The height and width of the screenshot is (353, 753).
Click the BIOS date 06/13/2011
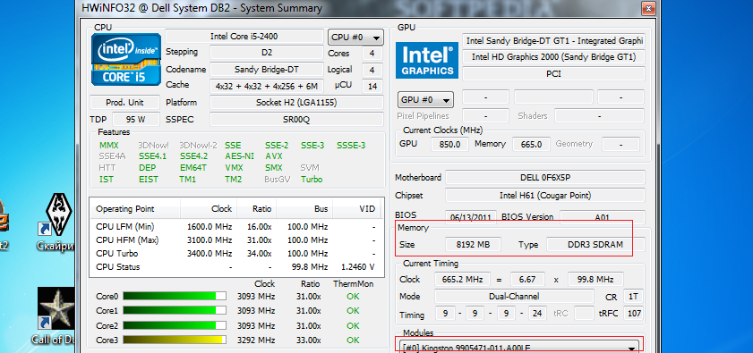pyautogui.click(x=471, y=217)
